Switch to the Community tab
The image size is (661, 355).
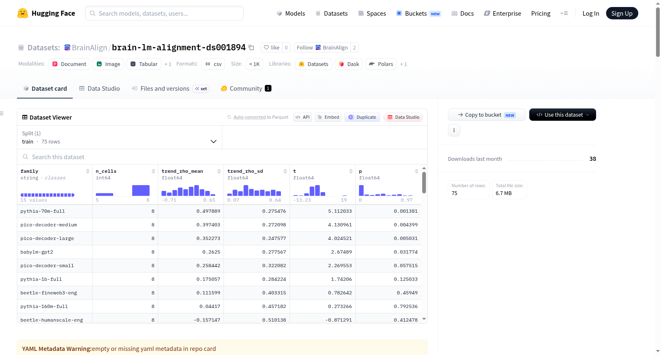tap(246, 89)
